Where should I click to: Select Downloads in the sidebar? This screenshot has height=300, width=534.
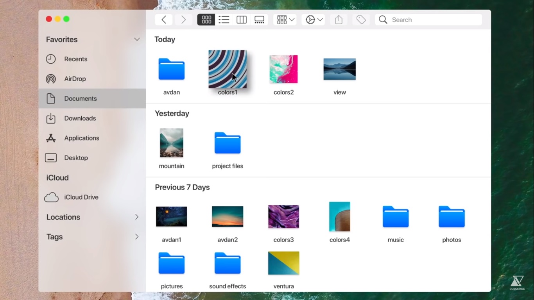click(80, 118)
